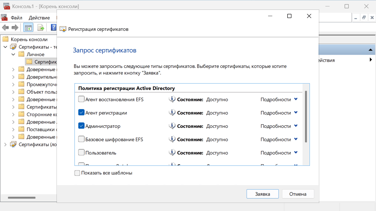Uncheck the Агент регистрации checkbox
Viewport: 376px width, 211px height.
pyautogui.click(x=81, y=112)
